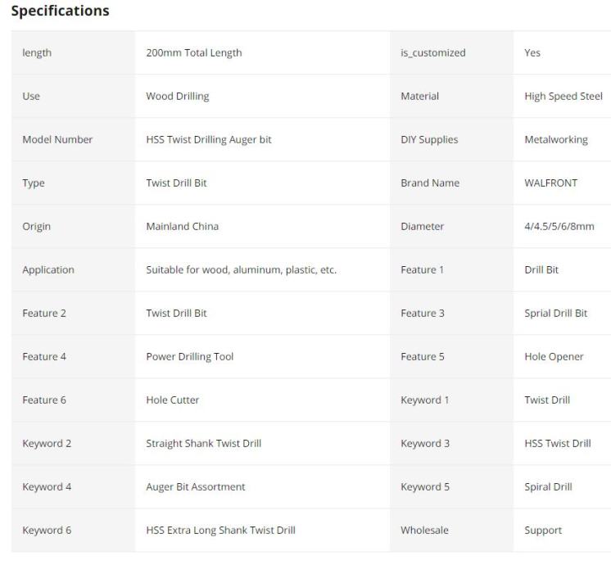This screenshot has width=611, height=565.
Task: Click the 'Keyword 5' label cell
Action: click(424, 487)
